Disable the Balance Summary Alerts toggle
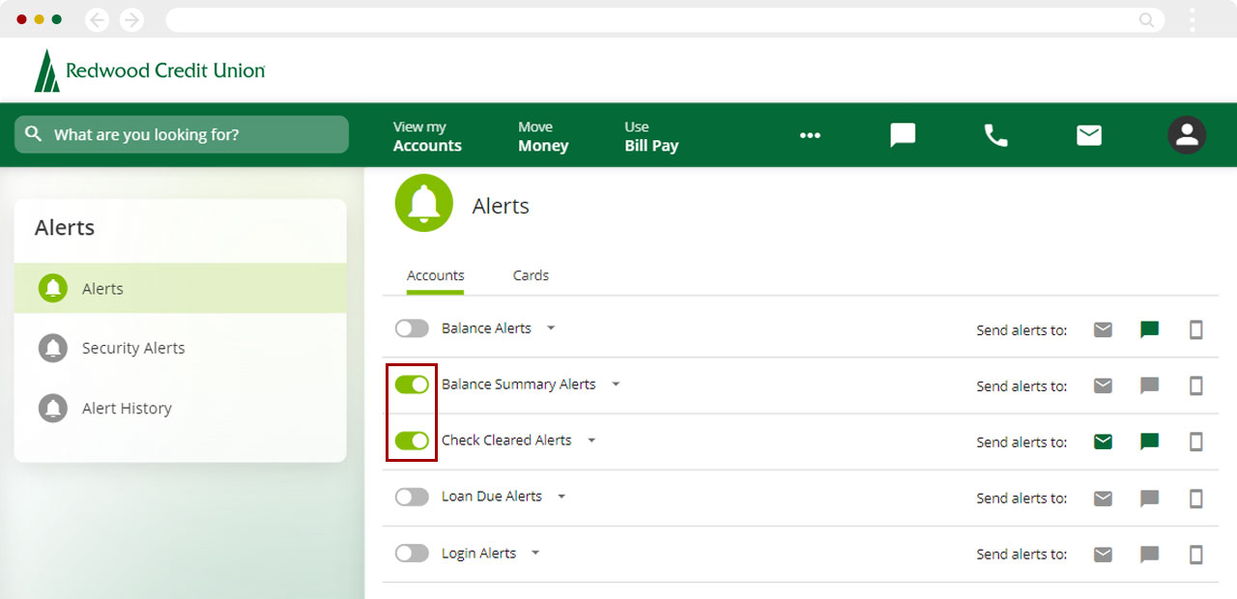Image resolution: width=1237 pixels, height=599 pixels. [x=412, y=385]
